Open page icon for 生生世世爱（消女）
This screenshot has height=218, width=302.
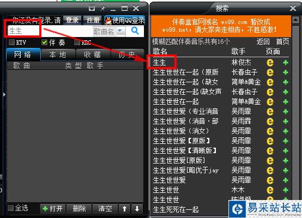pyautogui.click(x=270, y=131)
